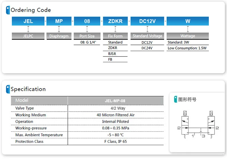Click port label '3' in valve diagram

(203, 136)
